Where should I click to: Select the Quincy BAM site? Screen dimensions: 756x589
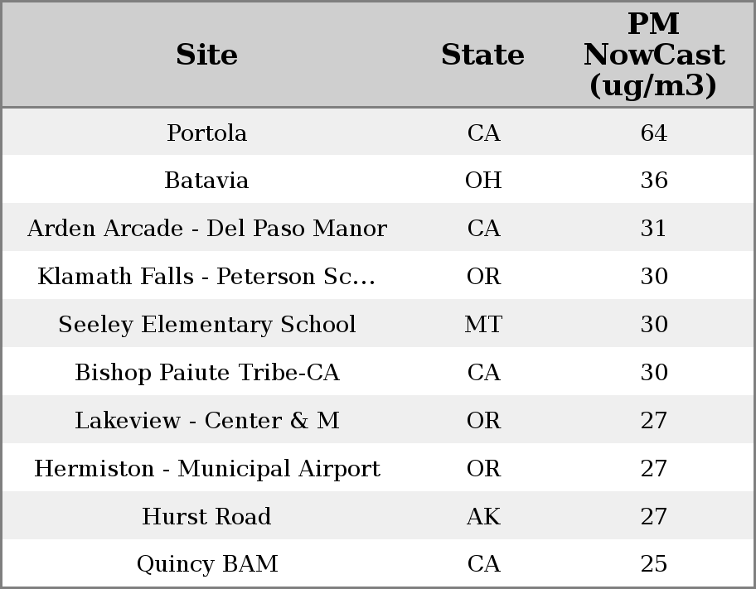(206, 564)
